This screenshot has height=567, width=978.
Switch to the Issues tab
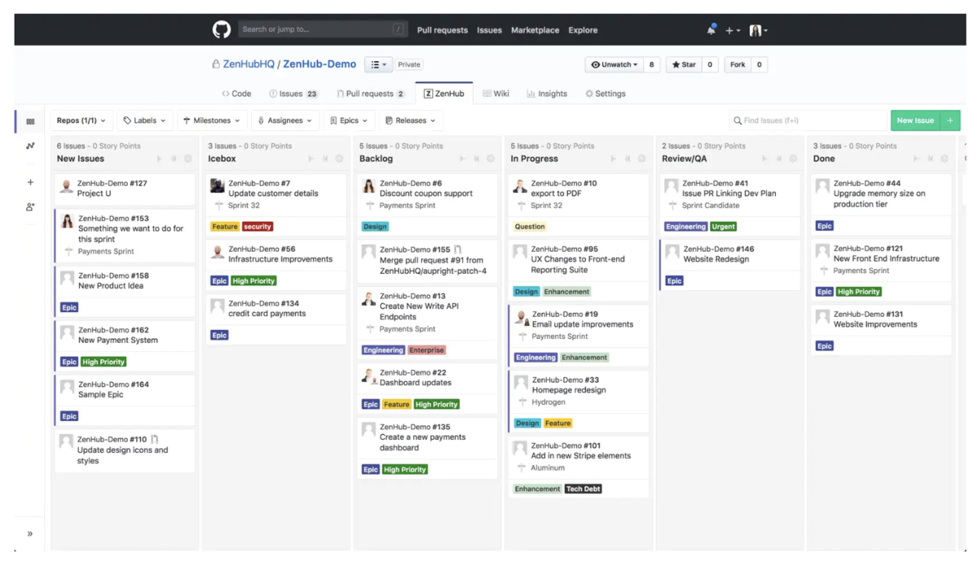[x=293, y=94]
